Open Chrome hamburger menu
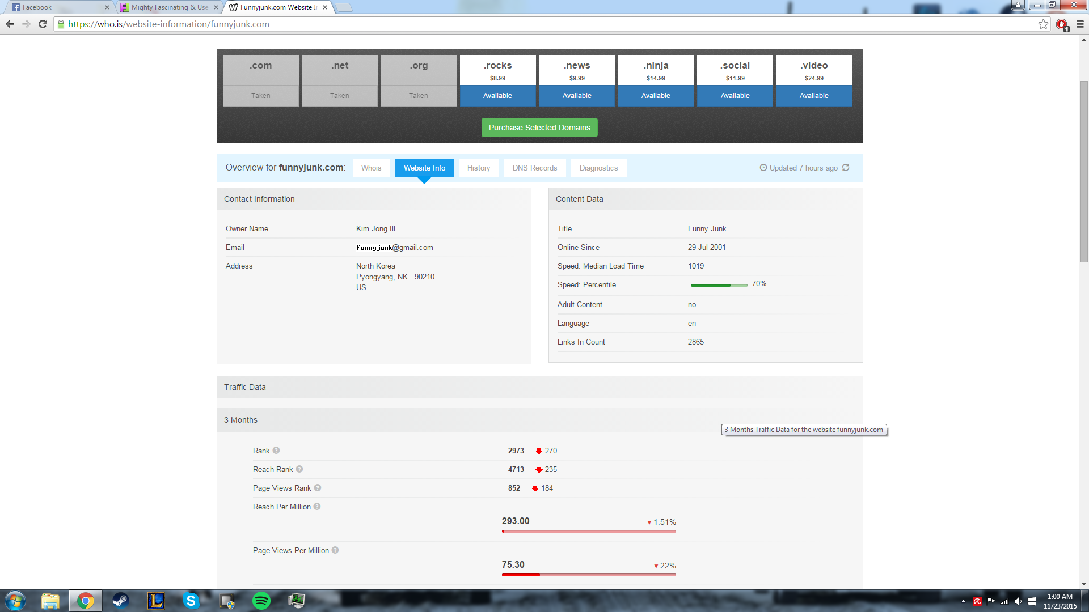The height and width of the screenshot is (612, 1089). point(1080,24)
